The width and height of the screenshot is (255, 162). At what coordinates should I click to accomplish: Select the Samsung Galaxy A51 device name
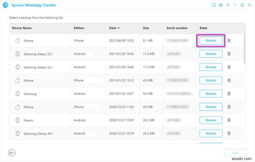(x=38, y=134)
